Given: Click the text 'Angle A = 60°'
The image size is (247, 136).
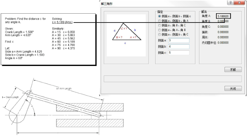Looking at the screenshot, I should (x=14, y=58).
